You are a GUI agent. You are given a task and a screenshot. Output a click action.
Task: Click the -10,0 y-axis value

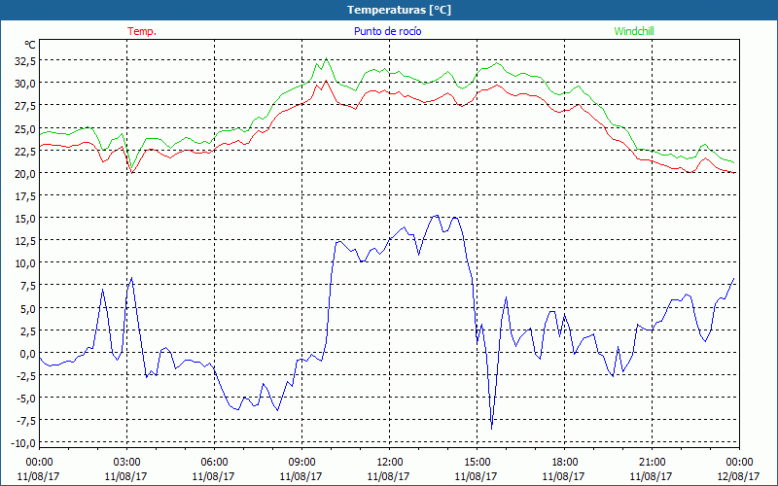tap(22, 443)
